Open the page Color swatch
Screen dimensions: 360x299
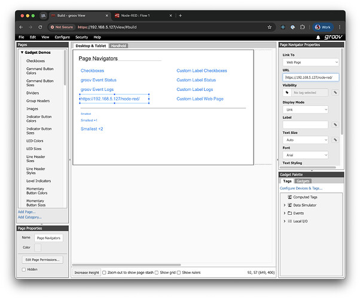38,248
